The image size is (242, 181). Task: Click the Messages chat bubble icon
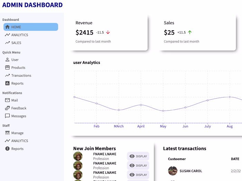7,116
